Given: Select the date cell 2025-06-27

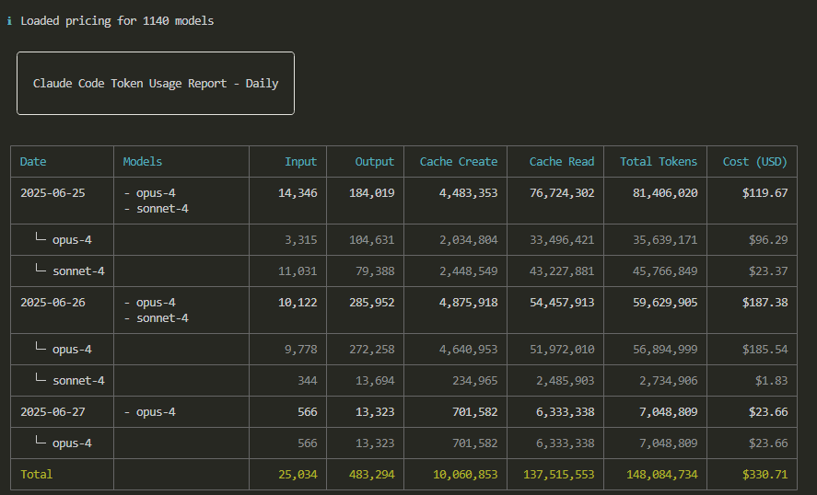Looking at the screenshot, I should click(x=53, y=411).
